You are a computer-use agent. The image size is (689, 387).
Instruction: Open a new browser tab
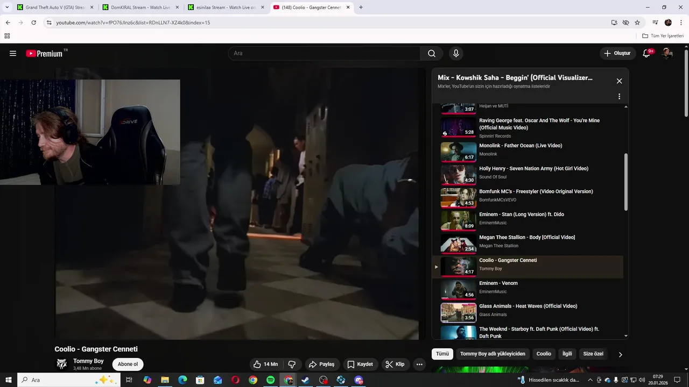click(x=361, y=8)
